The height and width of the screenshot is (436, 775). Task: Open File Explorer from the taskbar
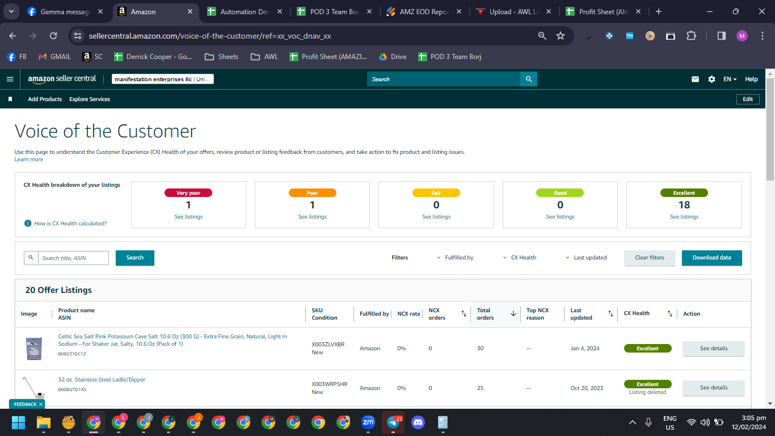tap(44, 422)
